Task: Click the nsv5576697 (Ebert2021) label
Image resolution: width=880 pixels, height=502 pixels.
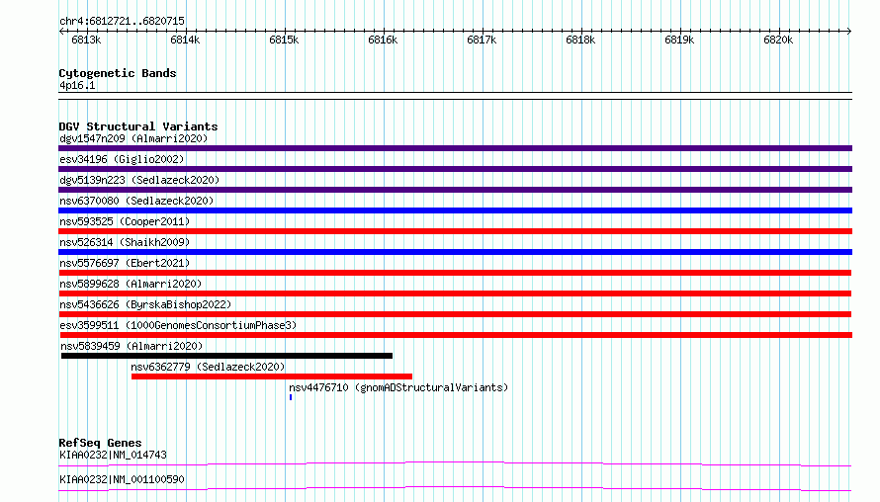Action: click(x=125, y=263)
